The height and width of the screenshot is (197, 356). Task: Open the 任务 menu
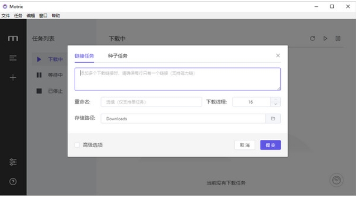tap(18, 16)
